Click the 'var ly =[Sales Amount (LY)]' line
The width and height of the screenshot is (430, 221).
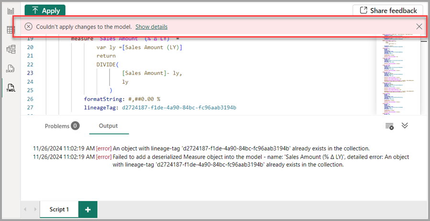[140, 47]
